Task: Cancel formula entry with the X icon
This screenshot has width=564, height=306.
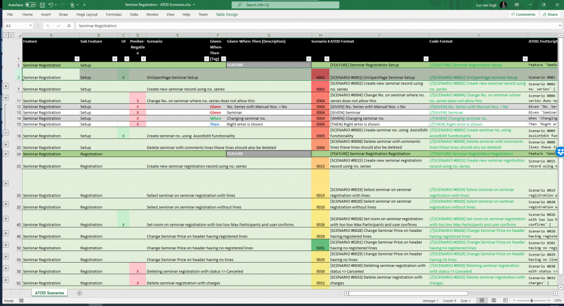Action: pyautogui.click(x=48, y=26)
